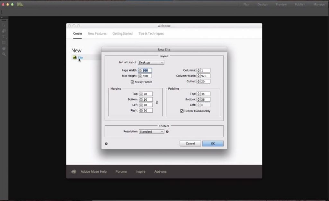Open the Forums link
The image size is (329, 201).
click(x=121, y=172)
